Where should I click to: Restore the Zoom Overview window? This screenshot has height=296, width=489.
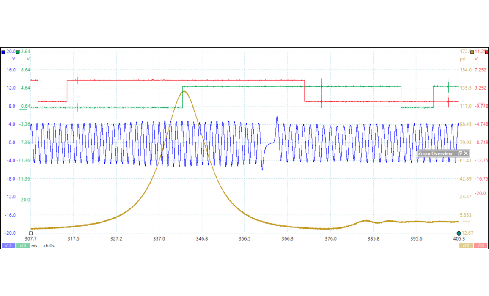click(459, 153)
